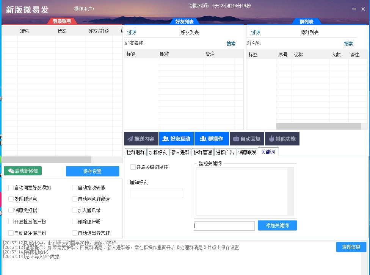370x275 pixels.
Task: Click the 监控关键词 vertical scrollbar
Action: (291, 192)
